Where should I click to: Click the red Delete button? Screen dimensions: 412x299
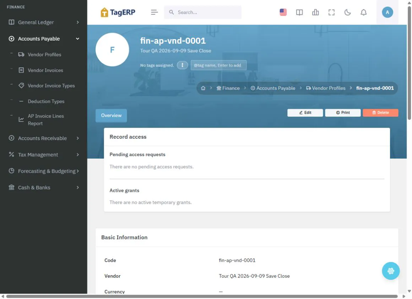point(380,113)
